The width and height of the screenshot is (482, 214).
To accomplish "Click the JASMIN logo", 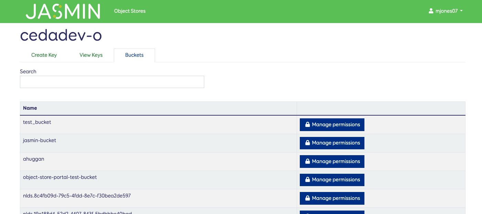I will pos(63,11).
